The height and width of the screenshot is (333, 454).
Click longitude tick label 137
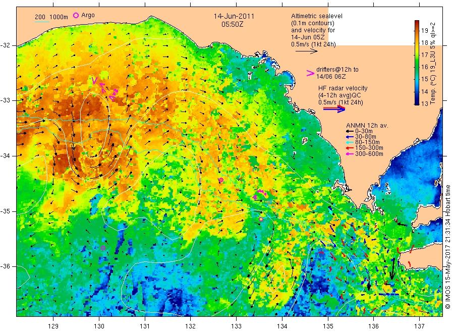419,326
